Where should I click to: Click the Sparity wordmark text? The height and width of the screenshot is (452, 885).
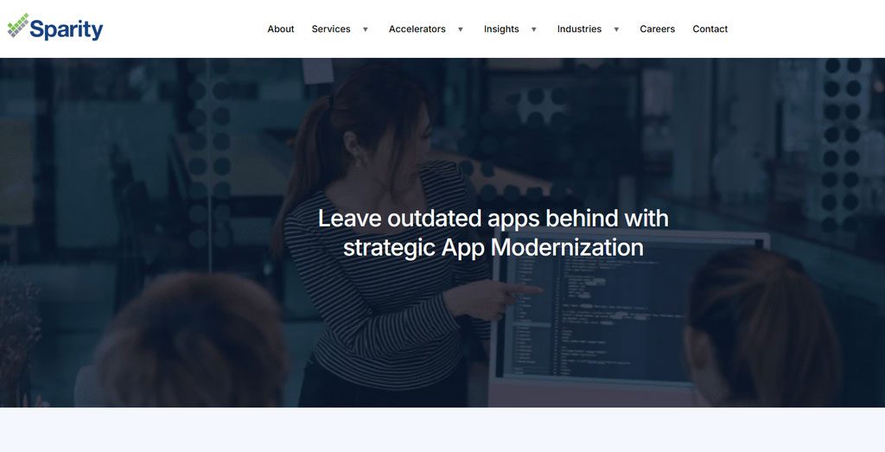(67, 30)
